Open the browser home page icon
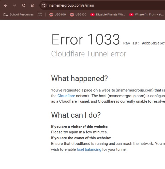 pyautogui.click(x=33, y=5)
